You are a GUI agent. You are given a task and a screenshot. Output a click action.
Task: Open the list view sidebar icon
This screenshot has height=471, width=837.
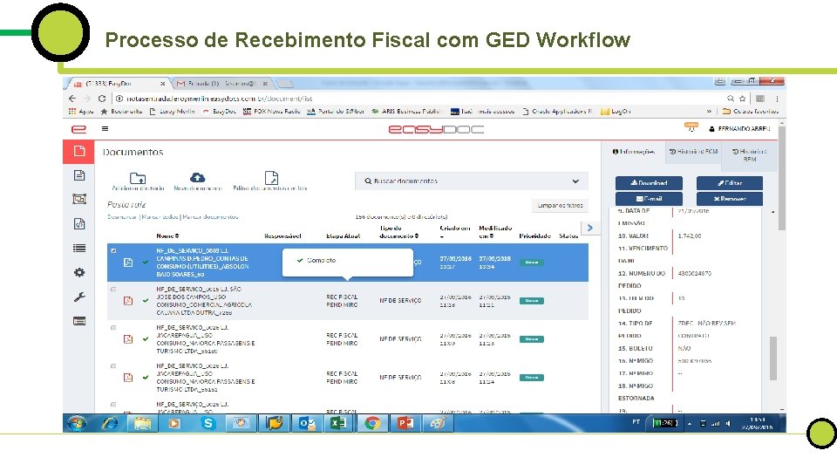click(79, 248)
